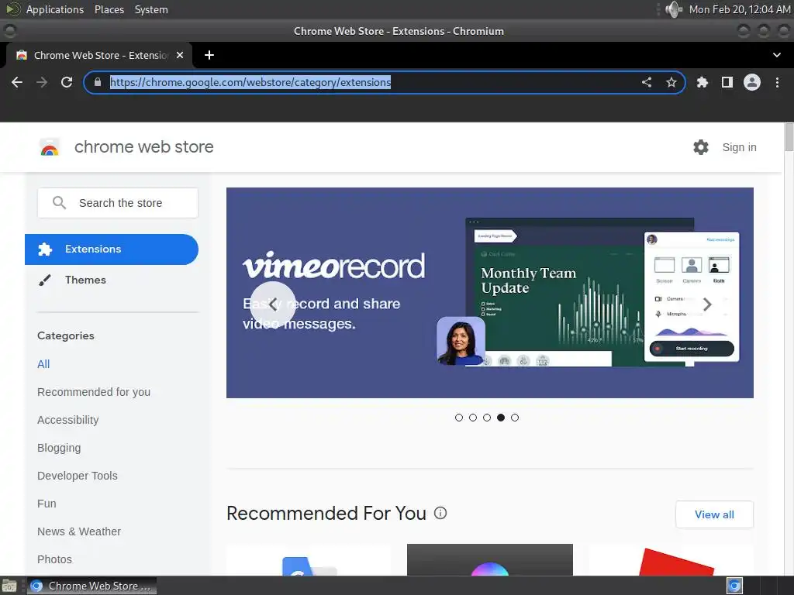This screenshot has height=595, width=794.
Task: Show the next carousel slide
Action: click(x=707, y=304)
